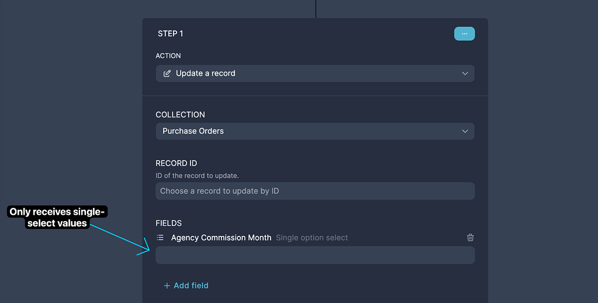The height and width of the screenshot is (303, 598).
Task: Click the Add field link
Action: click(191, 285)
